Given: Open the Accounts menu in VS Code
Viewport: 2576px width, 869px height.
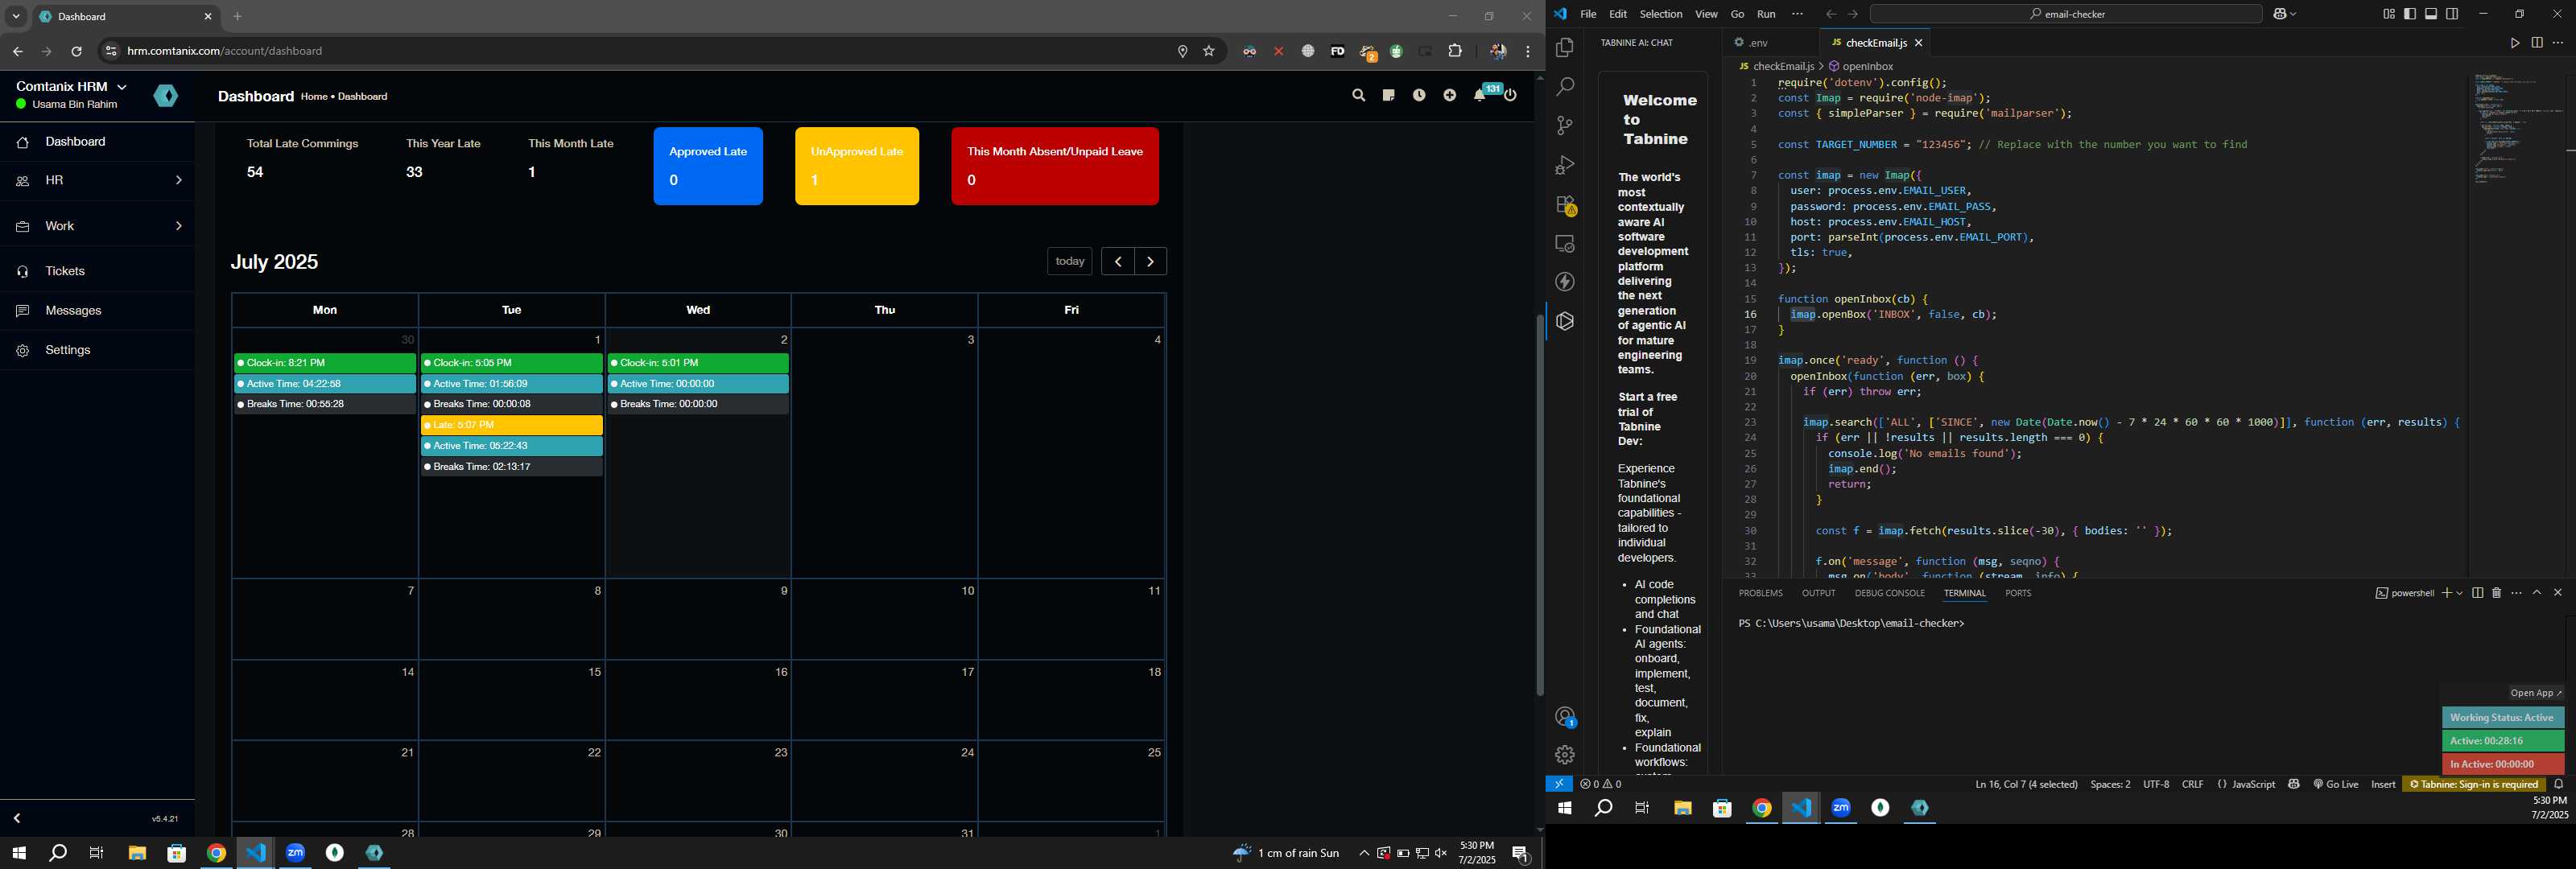Looking at the screenshot, I should [x=1564, y=717].
